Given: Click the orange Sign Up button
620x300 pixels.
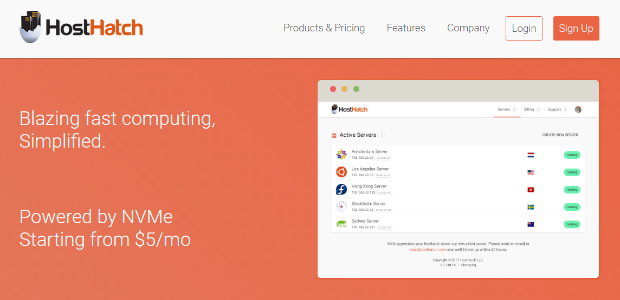Looking at the screenshot, I should point(576,28).
